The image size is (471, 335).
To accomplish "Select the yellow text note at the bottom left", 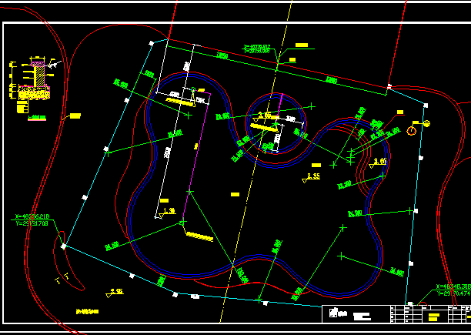I will click(87, 311).
